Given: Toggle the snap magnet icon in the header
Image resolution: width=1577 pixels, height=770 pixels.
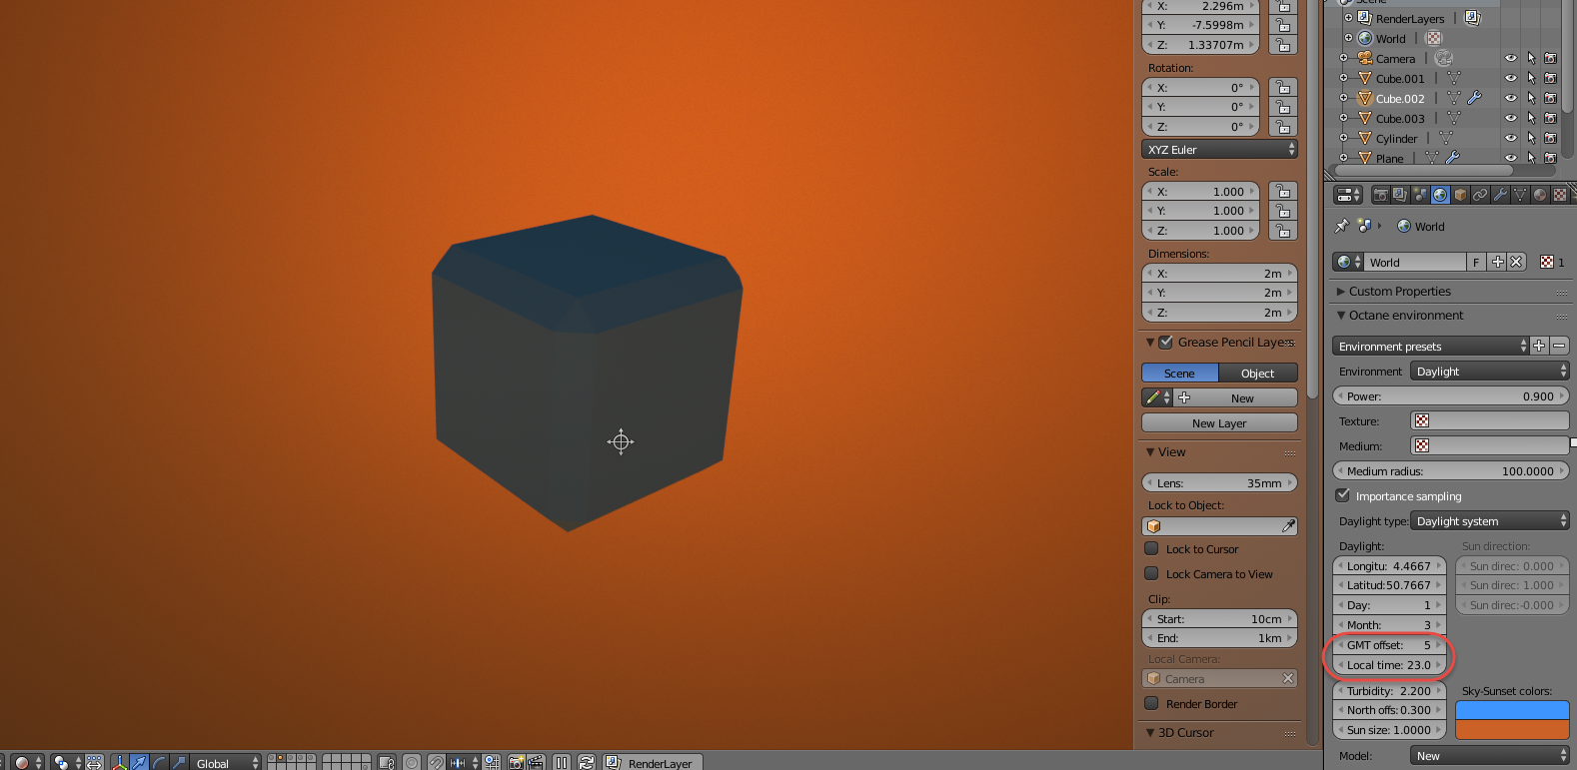Looking at the screenshot, I should (x=436, y=762).
